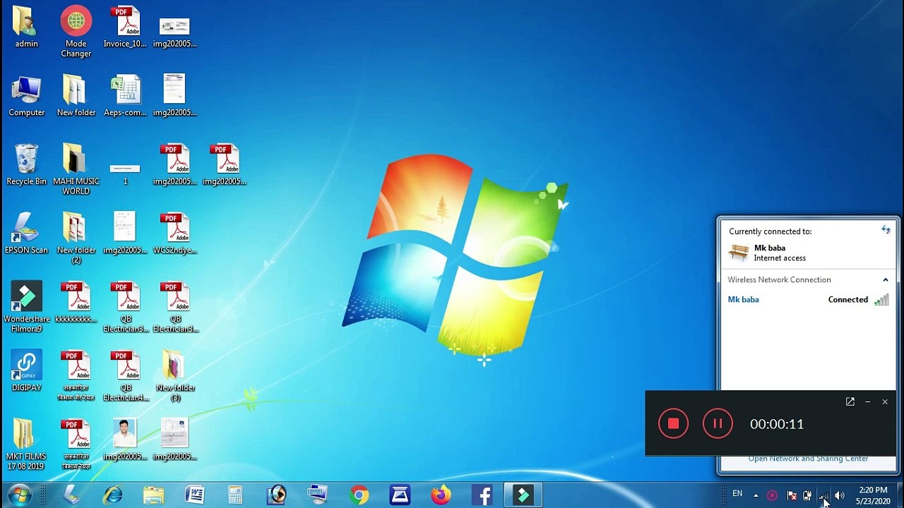Image resolution: width=904 pixels, height=508 pixels.
Task: Switch to Filmora on the taskbar
Action: pos(523,495)
